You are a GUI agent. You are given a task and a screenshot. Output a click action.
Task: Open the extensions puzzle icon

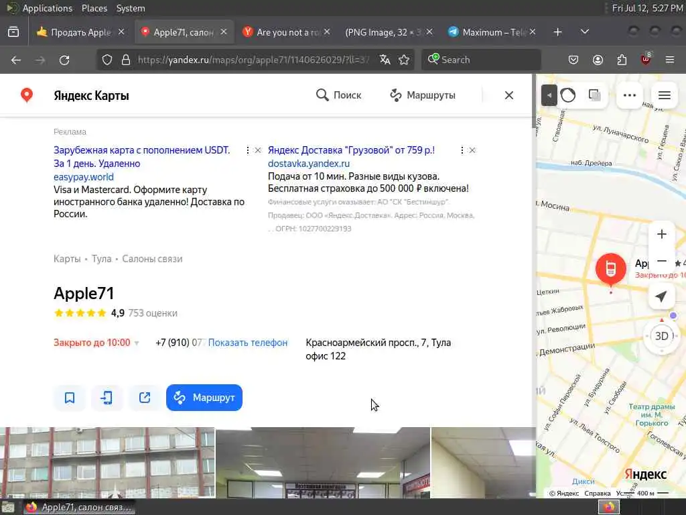[622, 60]
